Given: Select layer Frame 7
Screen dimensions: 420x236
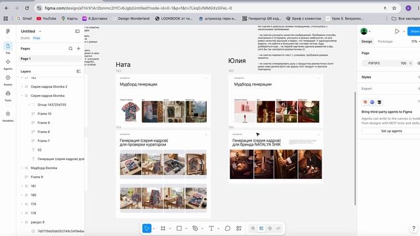Looking at the screenshot, I should [x=43, y=141].
